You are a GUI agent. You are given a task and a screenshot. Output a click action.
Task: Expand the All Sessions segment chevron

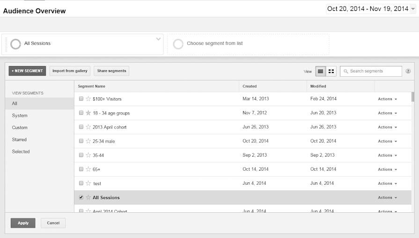158,39
